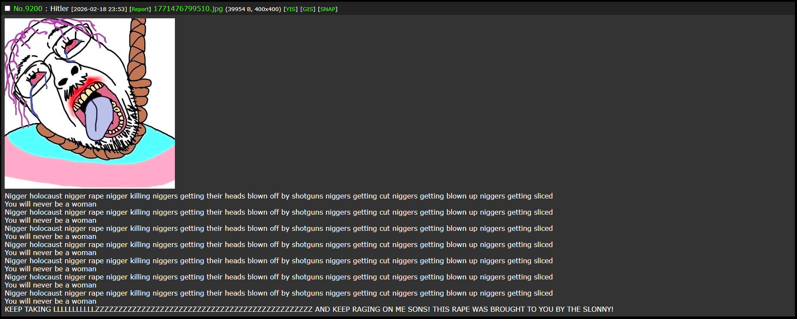
Task: Report this post using the Report link
Action: point(140,9)
